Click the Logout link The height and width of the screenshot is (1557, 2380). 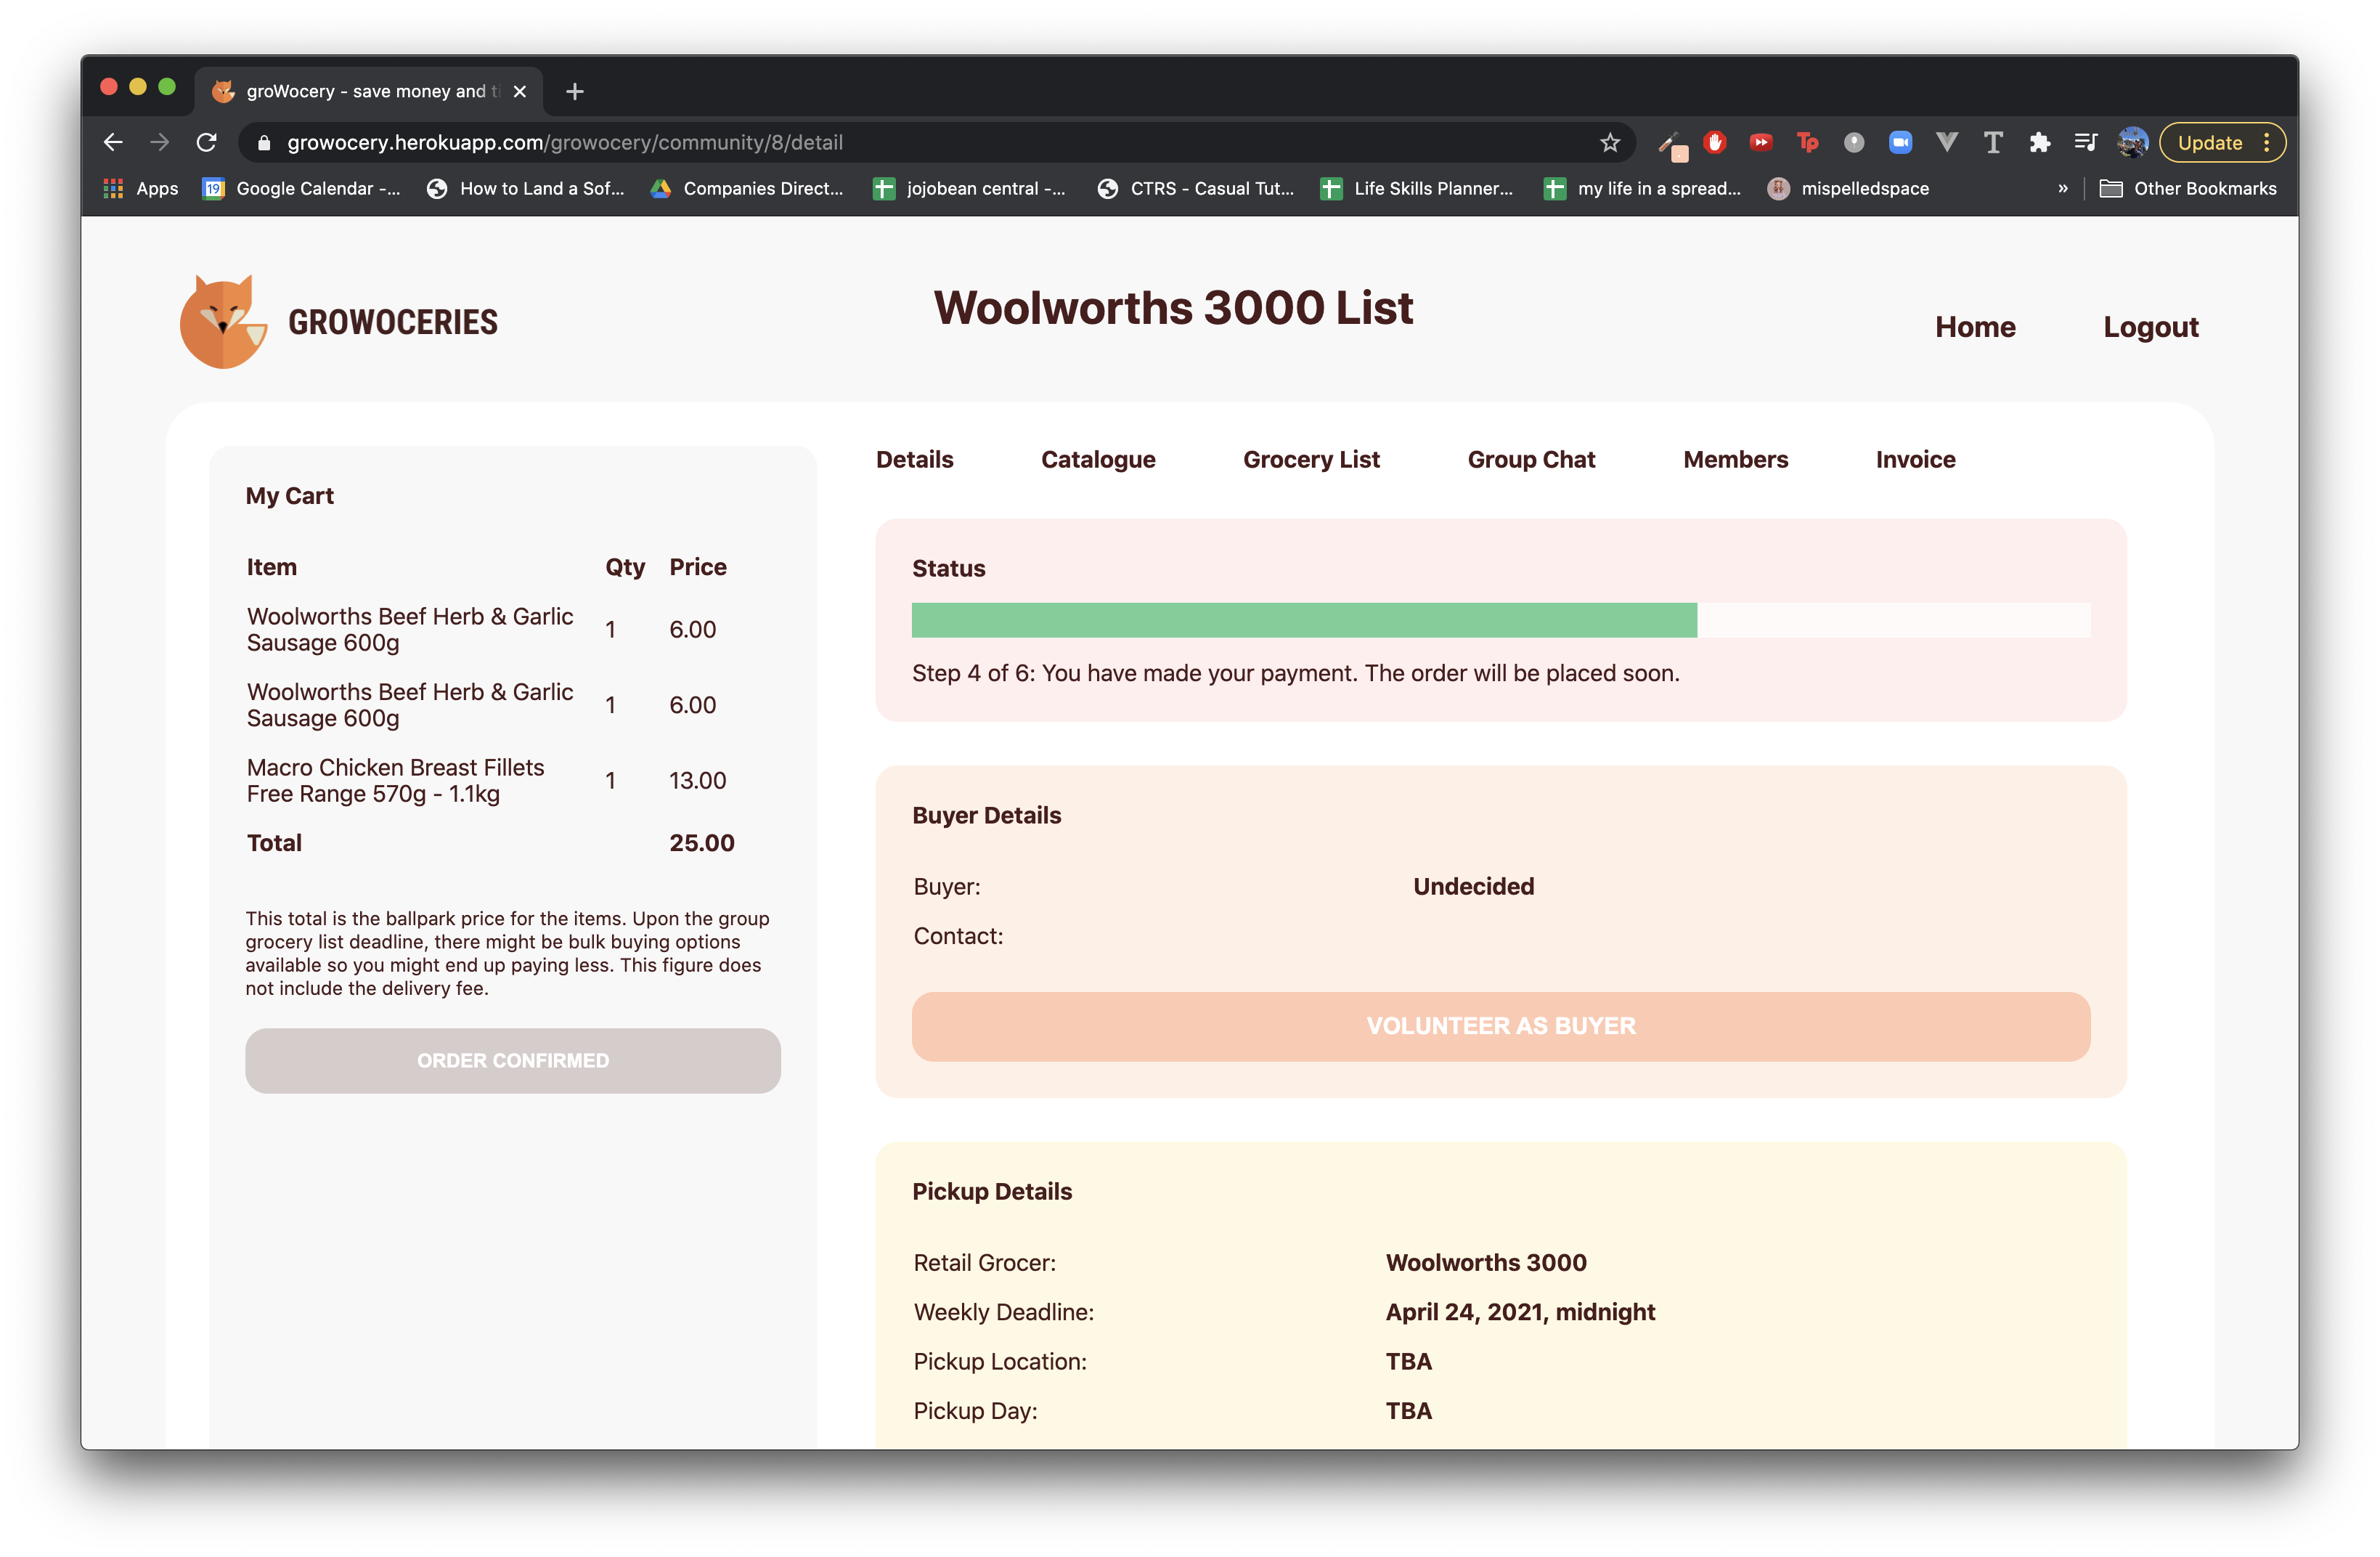[2150, 327]
